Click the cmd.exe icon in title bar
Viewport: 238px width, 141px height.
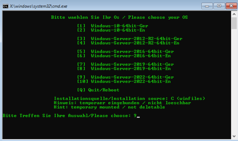click(6, 6)
